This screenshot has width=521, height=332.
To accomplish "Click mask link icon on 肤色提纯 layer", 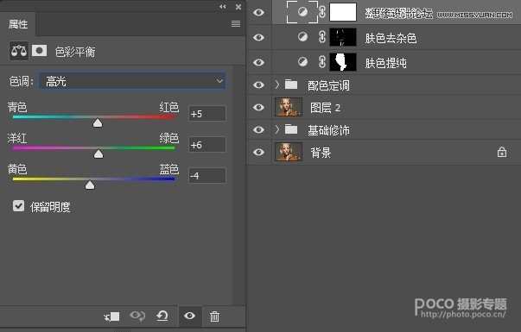I will click(322, 62).
